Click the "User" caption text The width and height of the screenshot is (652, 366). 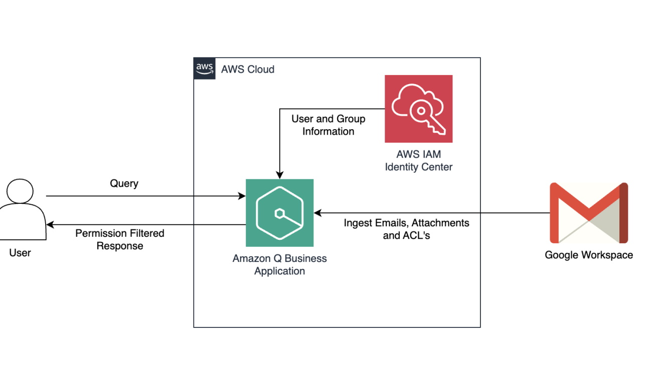click(20, 253)
